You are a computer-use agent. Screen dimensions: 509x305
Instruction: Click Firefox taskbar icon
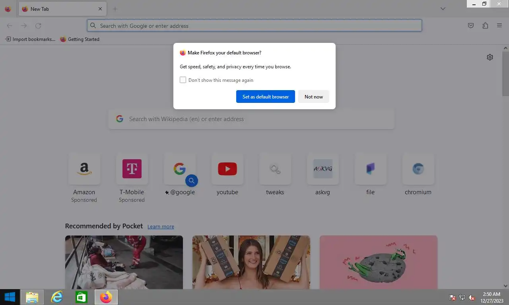tap(106, 297)
